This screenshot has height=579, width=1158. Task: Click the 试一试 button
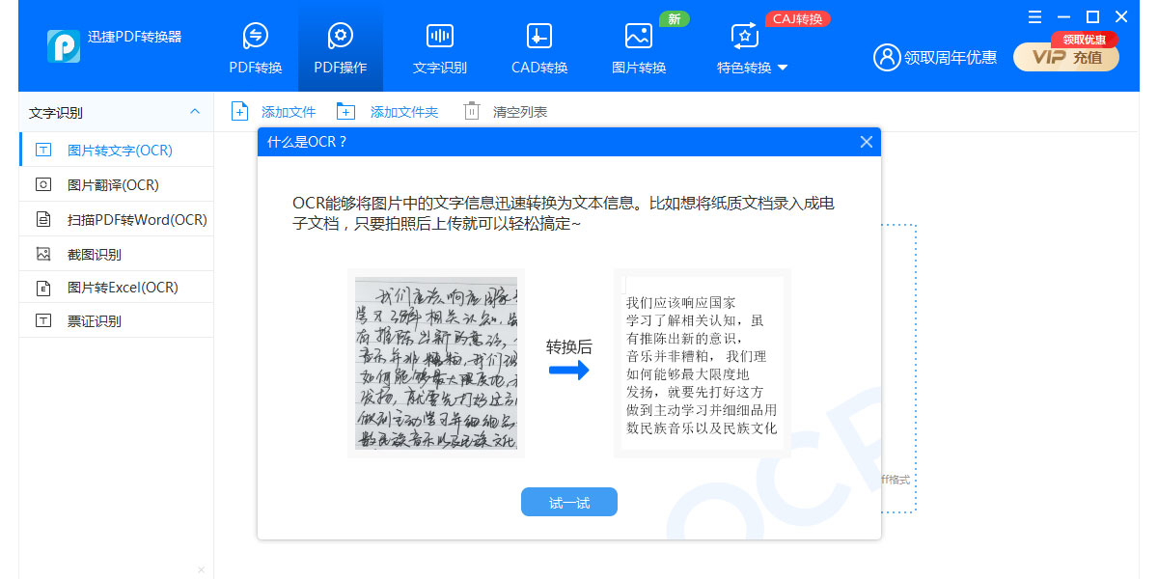(569, 502)
